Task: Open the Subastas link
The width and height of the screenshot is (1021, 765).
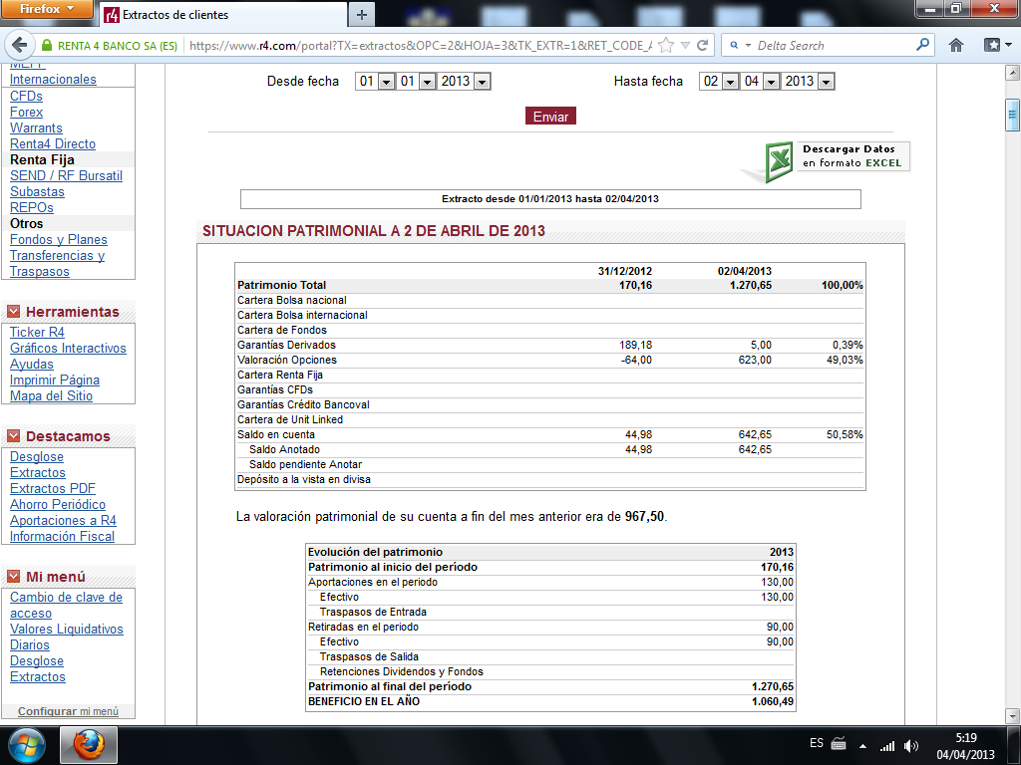Action: point(37,192)
